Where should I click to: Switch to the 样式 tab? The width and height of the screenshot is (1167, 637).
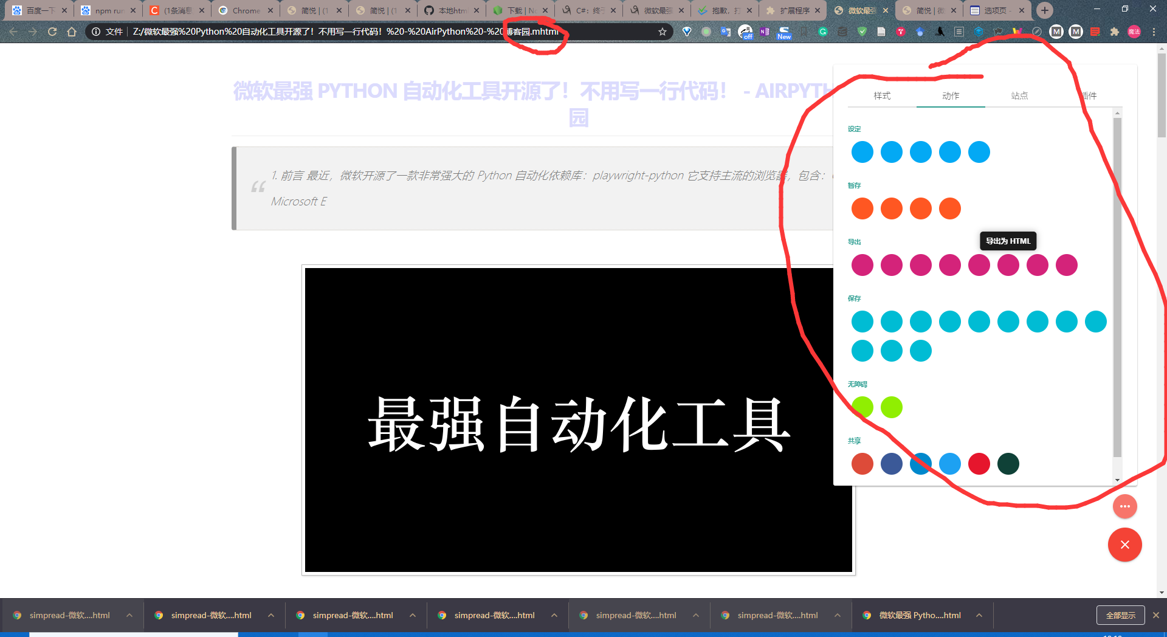click(x=881, y=95)
